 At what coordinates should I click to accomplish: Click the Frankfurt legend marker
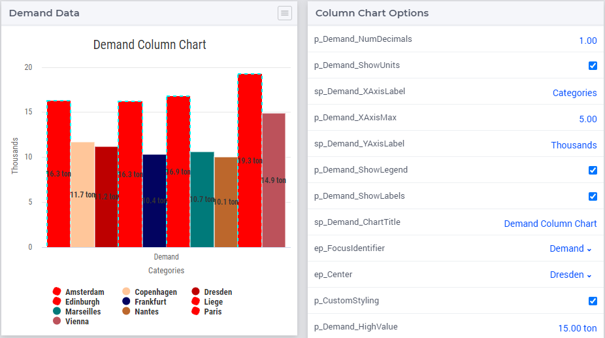tap(126, 301)
